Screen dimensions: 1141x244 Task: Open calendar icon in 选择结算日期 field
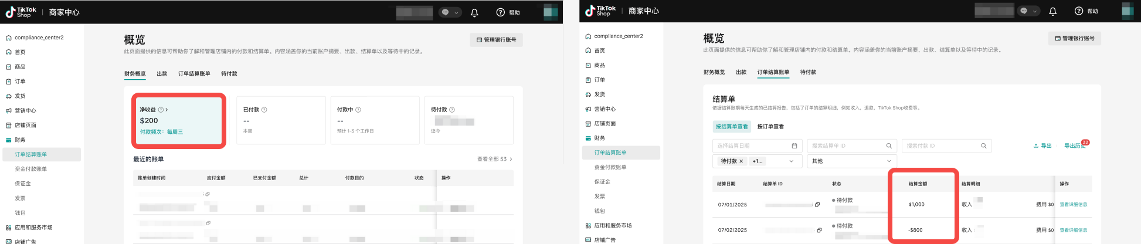[x=794, y=146]
